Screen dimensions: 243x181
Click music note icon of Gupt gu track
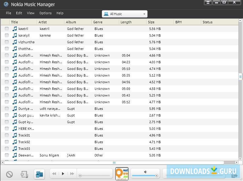(15, 115)
